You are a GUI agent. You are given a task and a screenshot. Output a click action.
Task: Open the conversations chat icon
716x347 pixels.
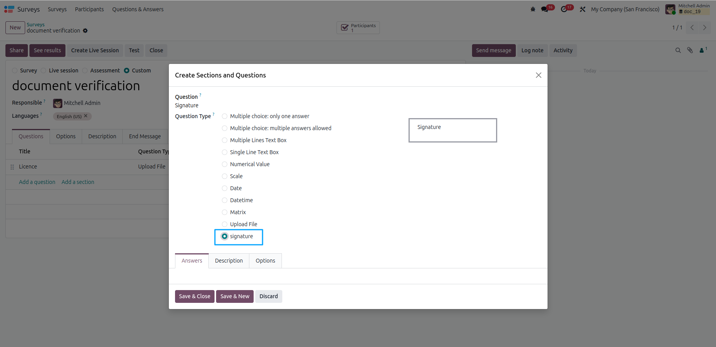click(x=545, y=9)
